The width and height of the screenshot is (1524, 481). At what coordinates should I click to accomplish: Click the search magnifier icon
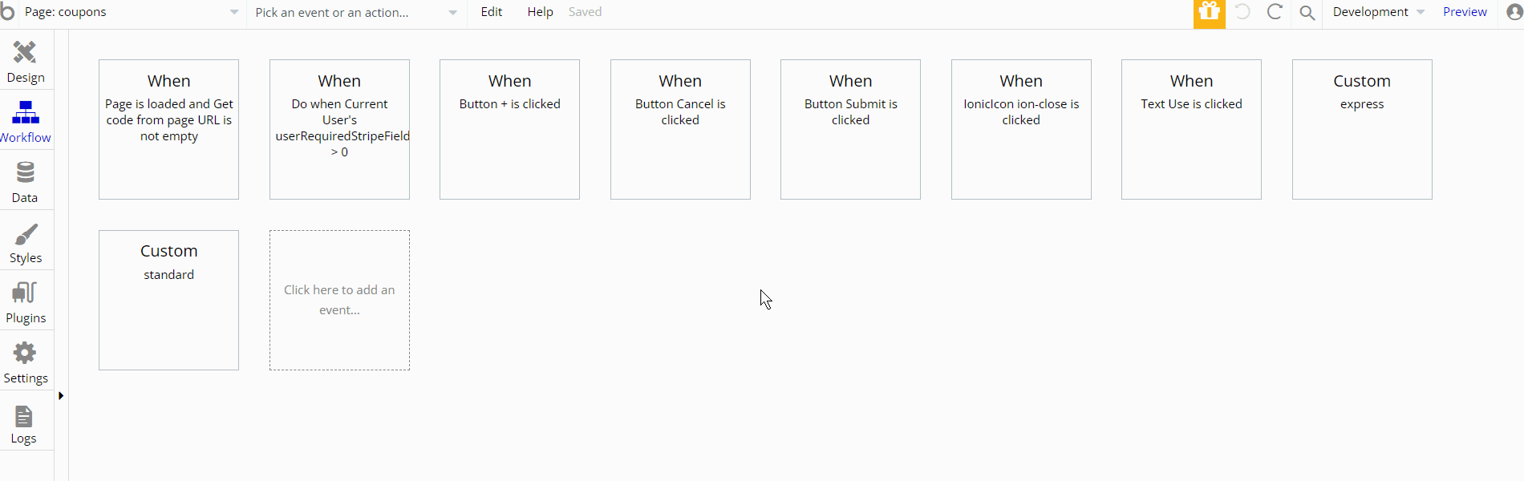click(1307, 13)
